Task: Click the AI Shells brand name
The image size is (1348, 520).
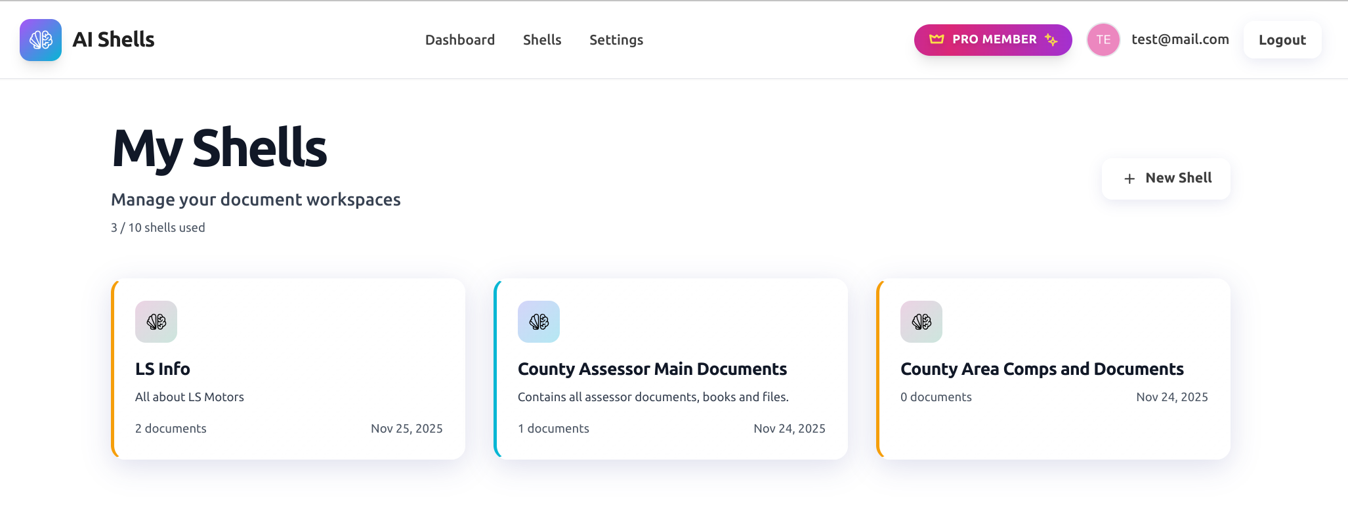Action: 114,40
